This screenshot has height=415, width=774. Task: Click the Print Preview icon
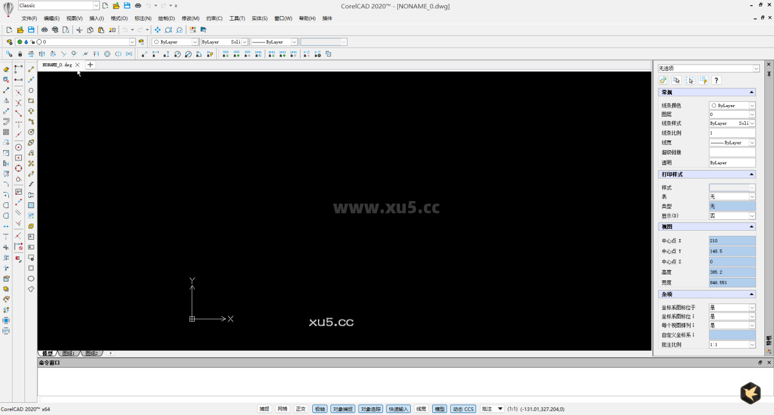pos(66,30)
